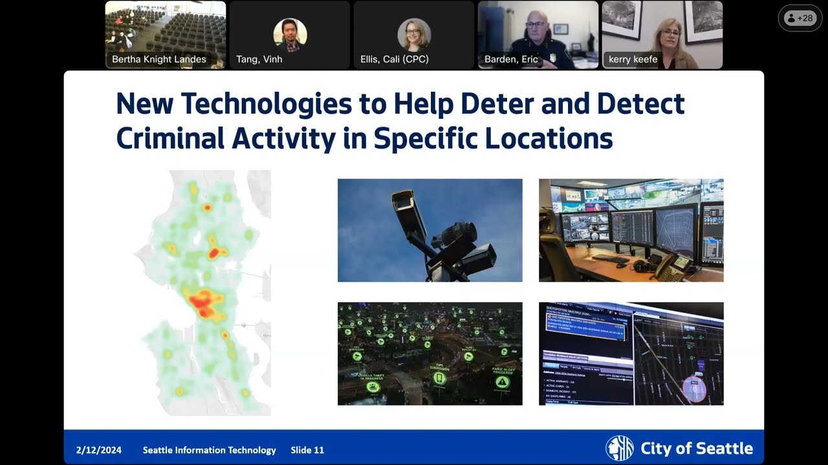Select the kerry keefe video tile
Viewport: 828px width, 465px height.
(x=662, y=35)
